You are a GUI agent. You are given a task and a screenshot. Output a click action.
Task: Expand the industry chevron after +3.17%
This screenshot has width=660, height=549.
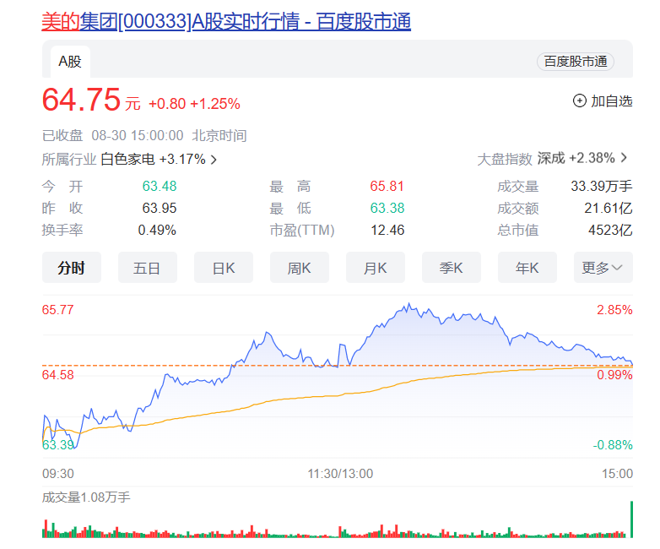tap(214, 160)
